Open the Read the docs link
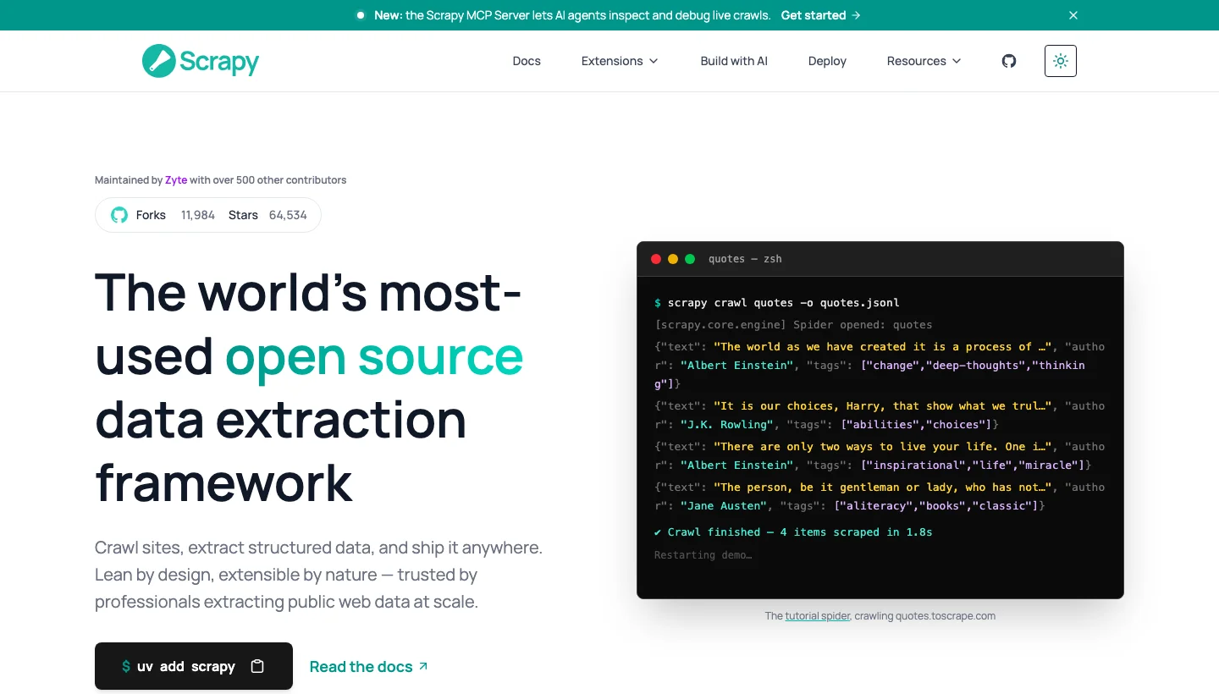Image resolution: width=1219 pixels, height=694 pixels. (369, 667)
